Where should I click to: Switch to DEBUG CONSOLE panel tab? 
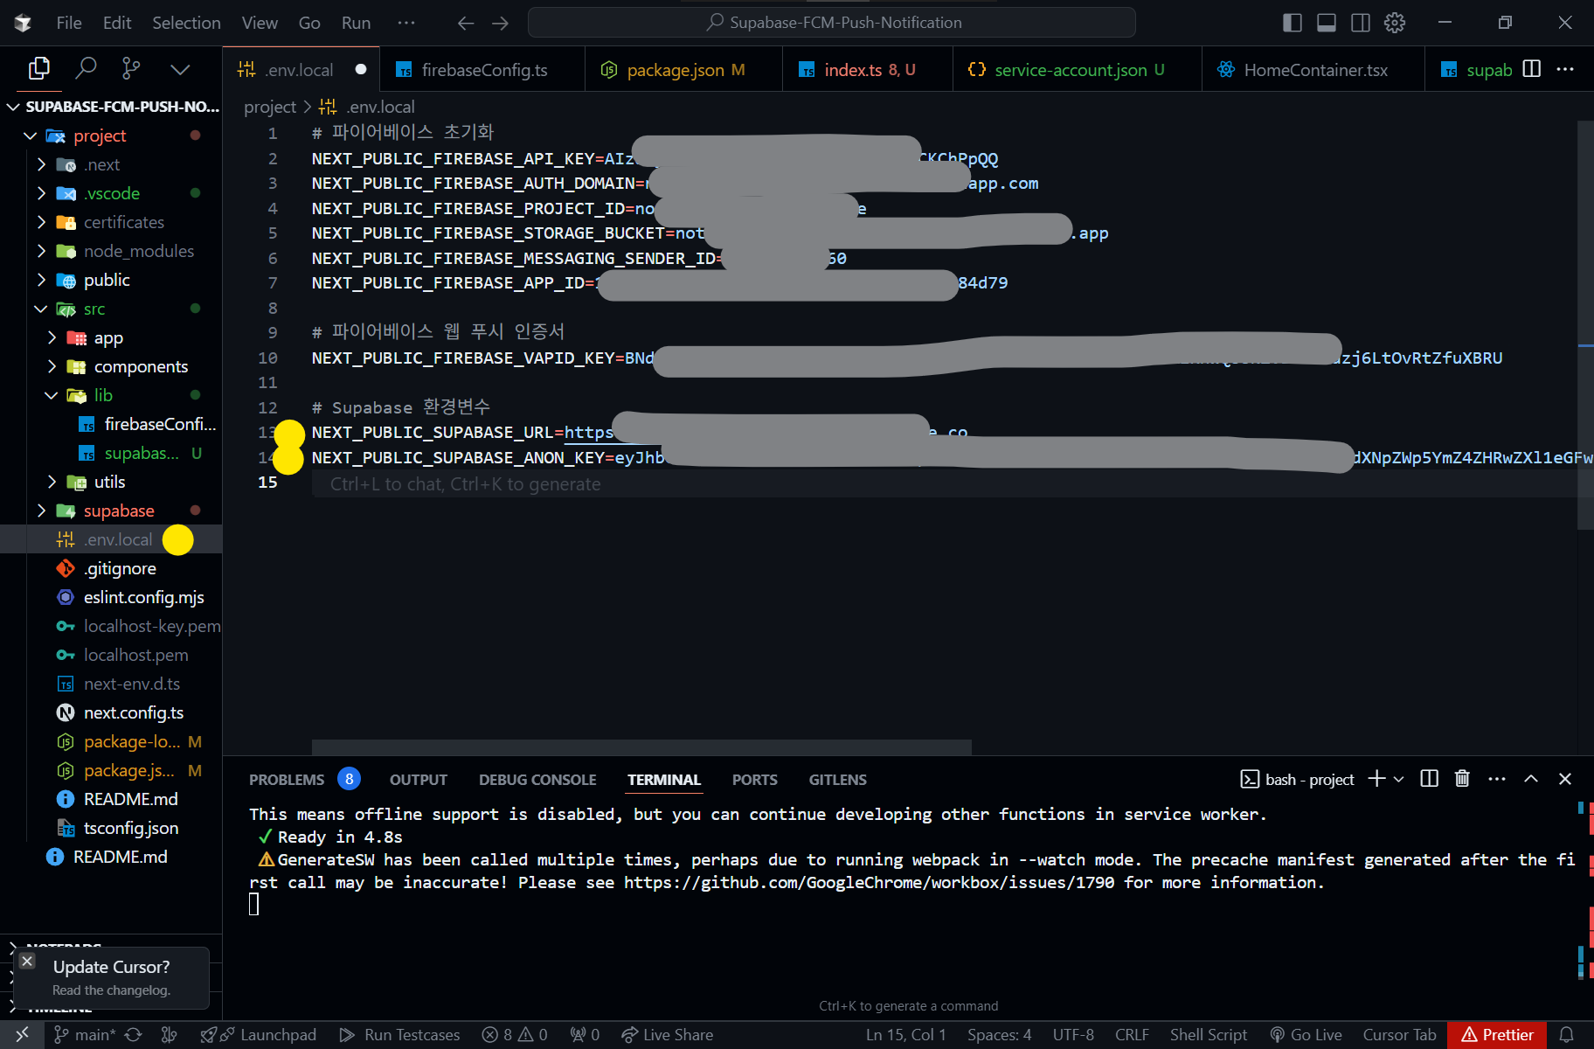tap(537, 780)
